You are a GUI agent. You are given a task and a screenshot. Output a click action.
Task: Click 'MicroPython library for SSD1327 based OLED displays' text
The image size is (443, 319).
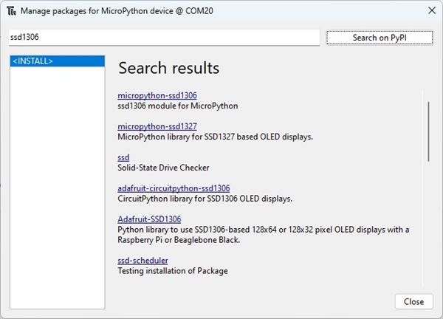[x=216, y=137]
